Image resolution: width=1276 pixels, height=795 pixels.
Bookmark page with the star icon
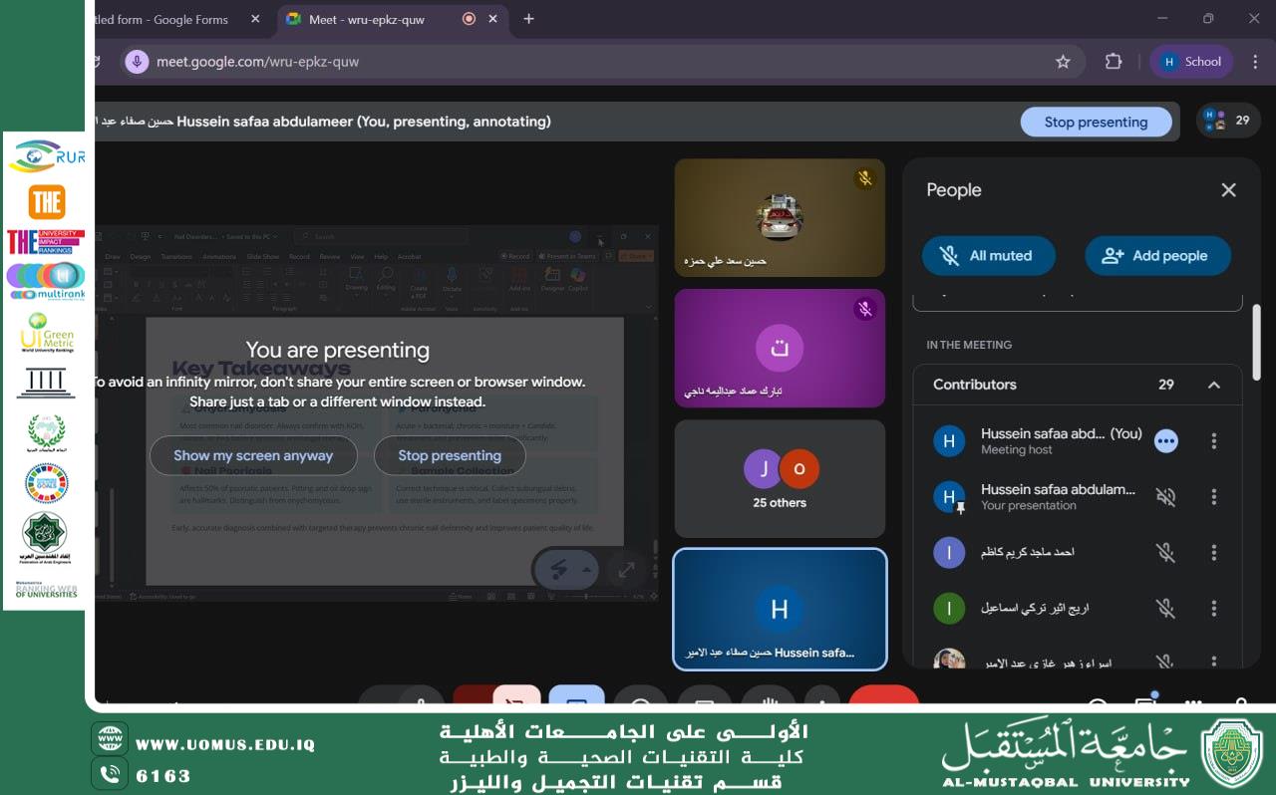[1063, 62]
